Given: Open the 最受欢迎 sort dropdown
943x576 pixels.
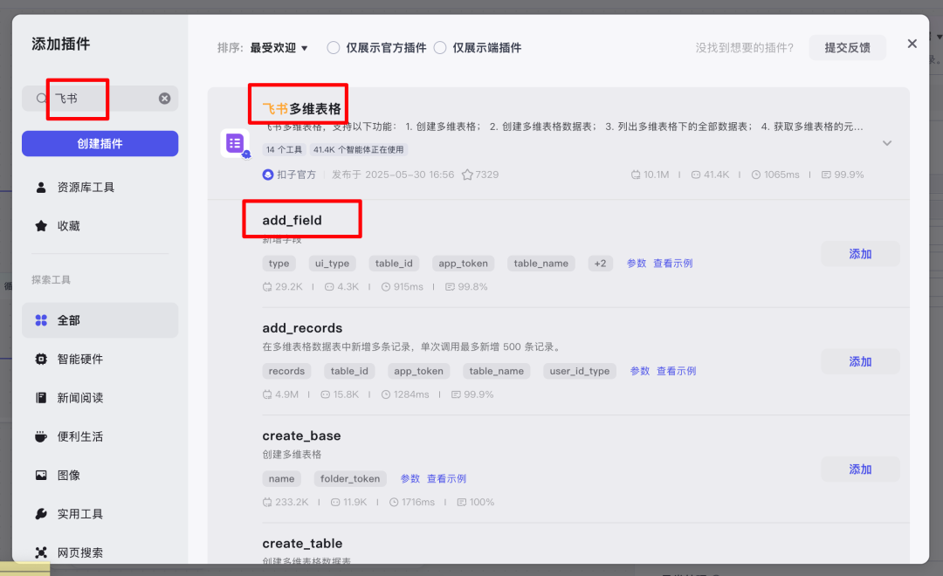Looking at the screenshot, I should 279,47.
